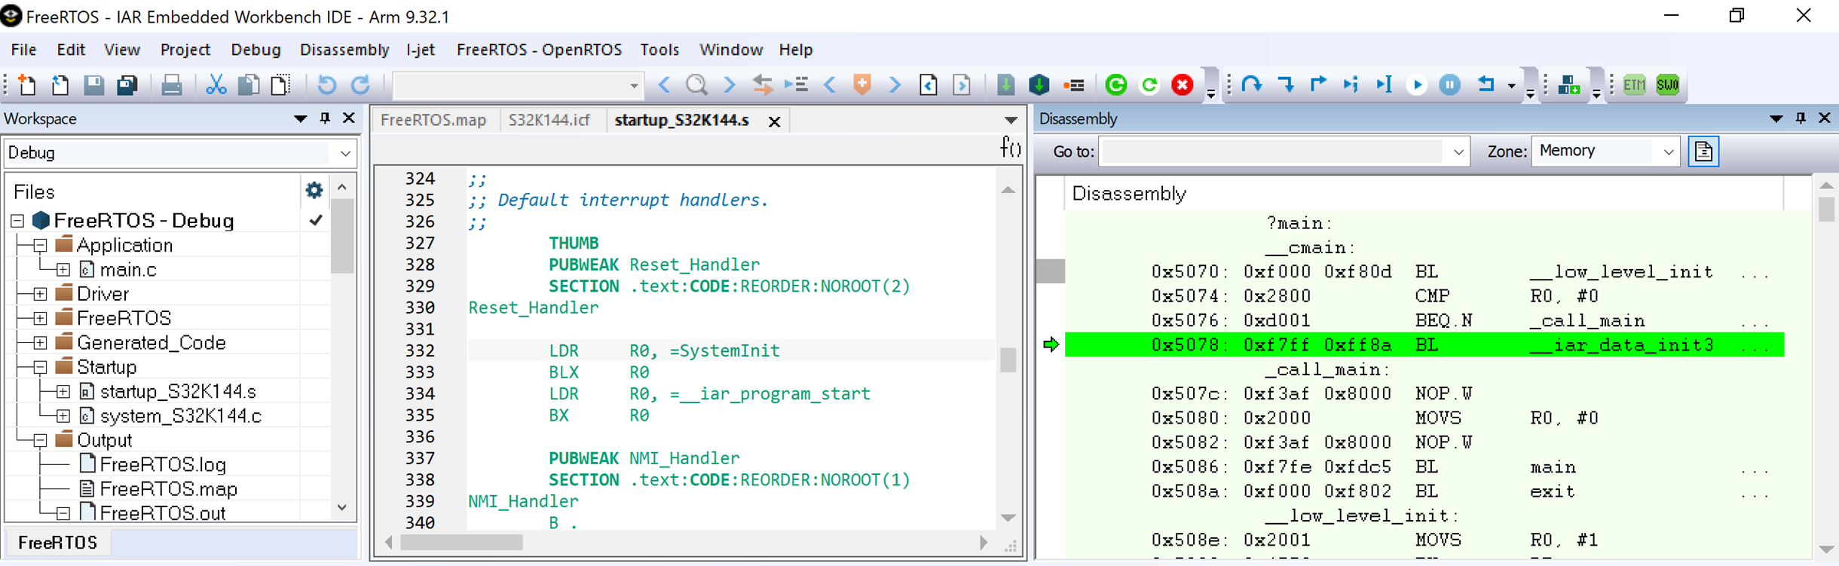
Task: Toggle the breakpoint icon in toolbar
Action: [1074, 85]
